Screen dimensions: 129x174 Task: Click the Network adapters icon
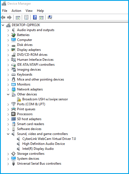[14, 89]
